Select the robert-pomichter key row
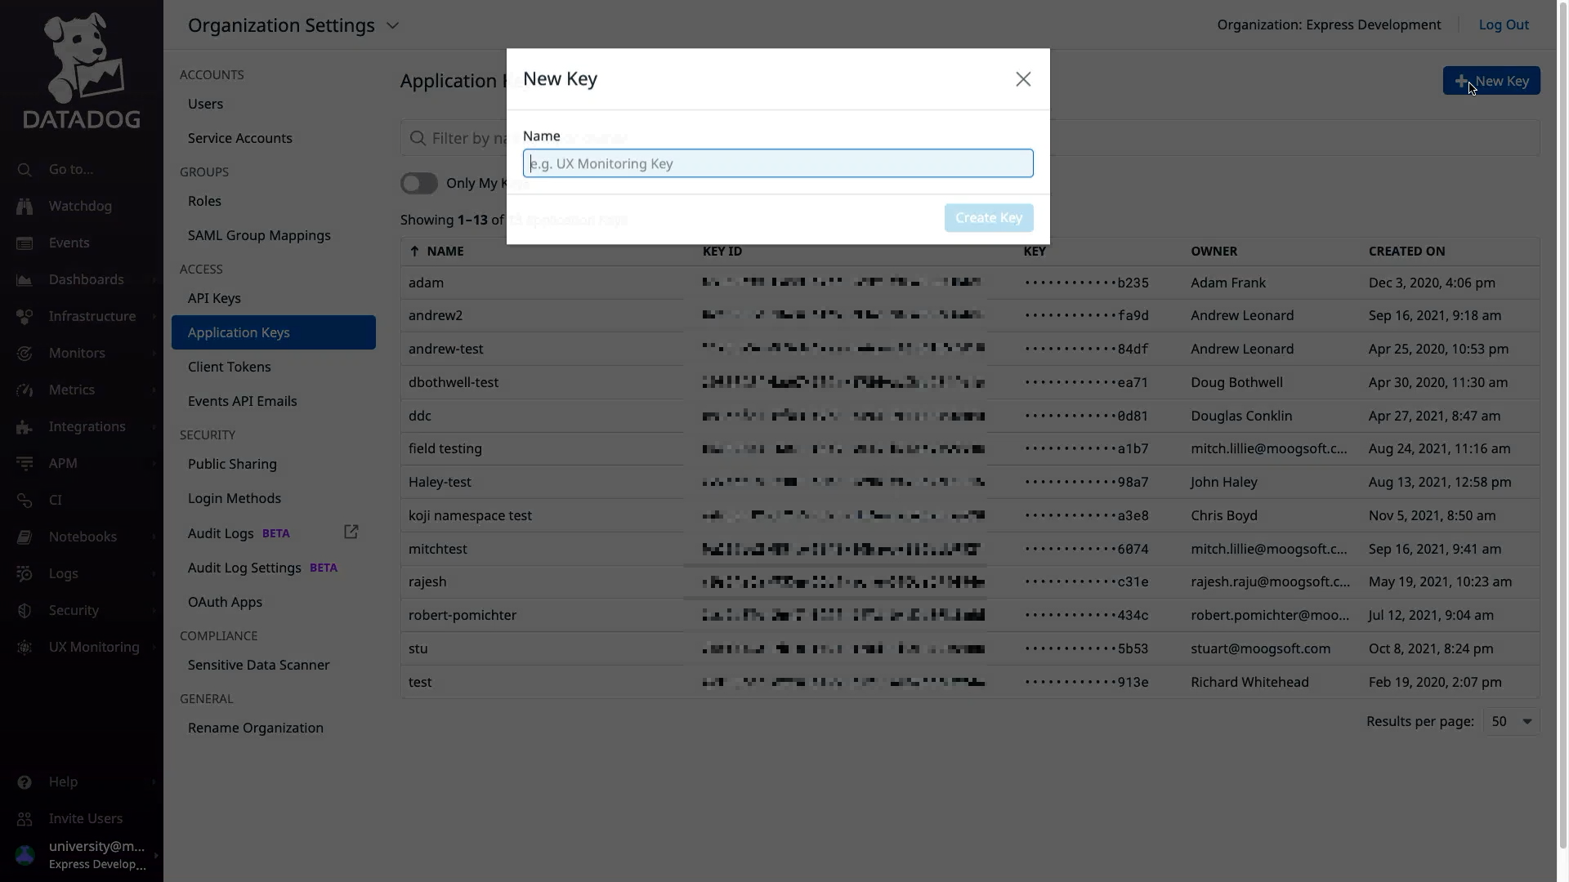The height and width of the screenshot is (882, 1569). 970,616
